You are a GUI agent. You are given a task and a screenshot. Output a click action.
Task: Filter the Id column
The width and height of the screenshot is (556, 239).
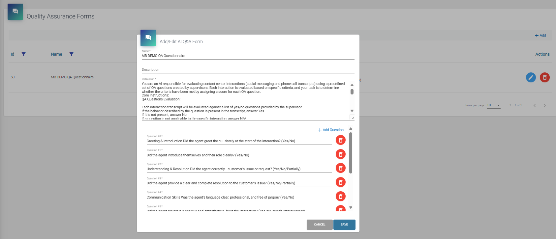click(23, 54)
